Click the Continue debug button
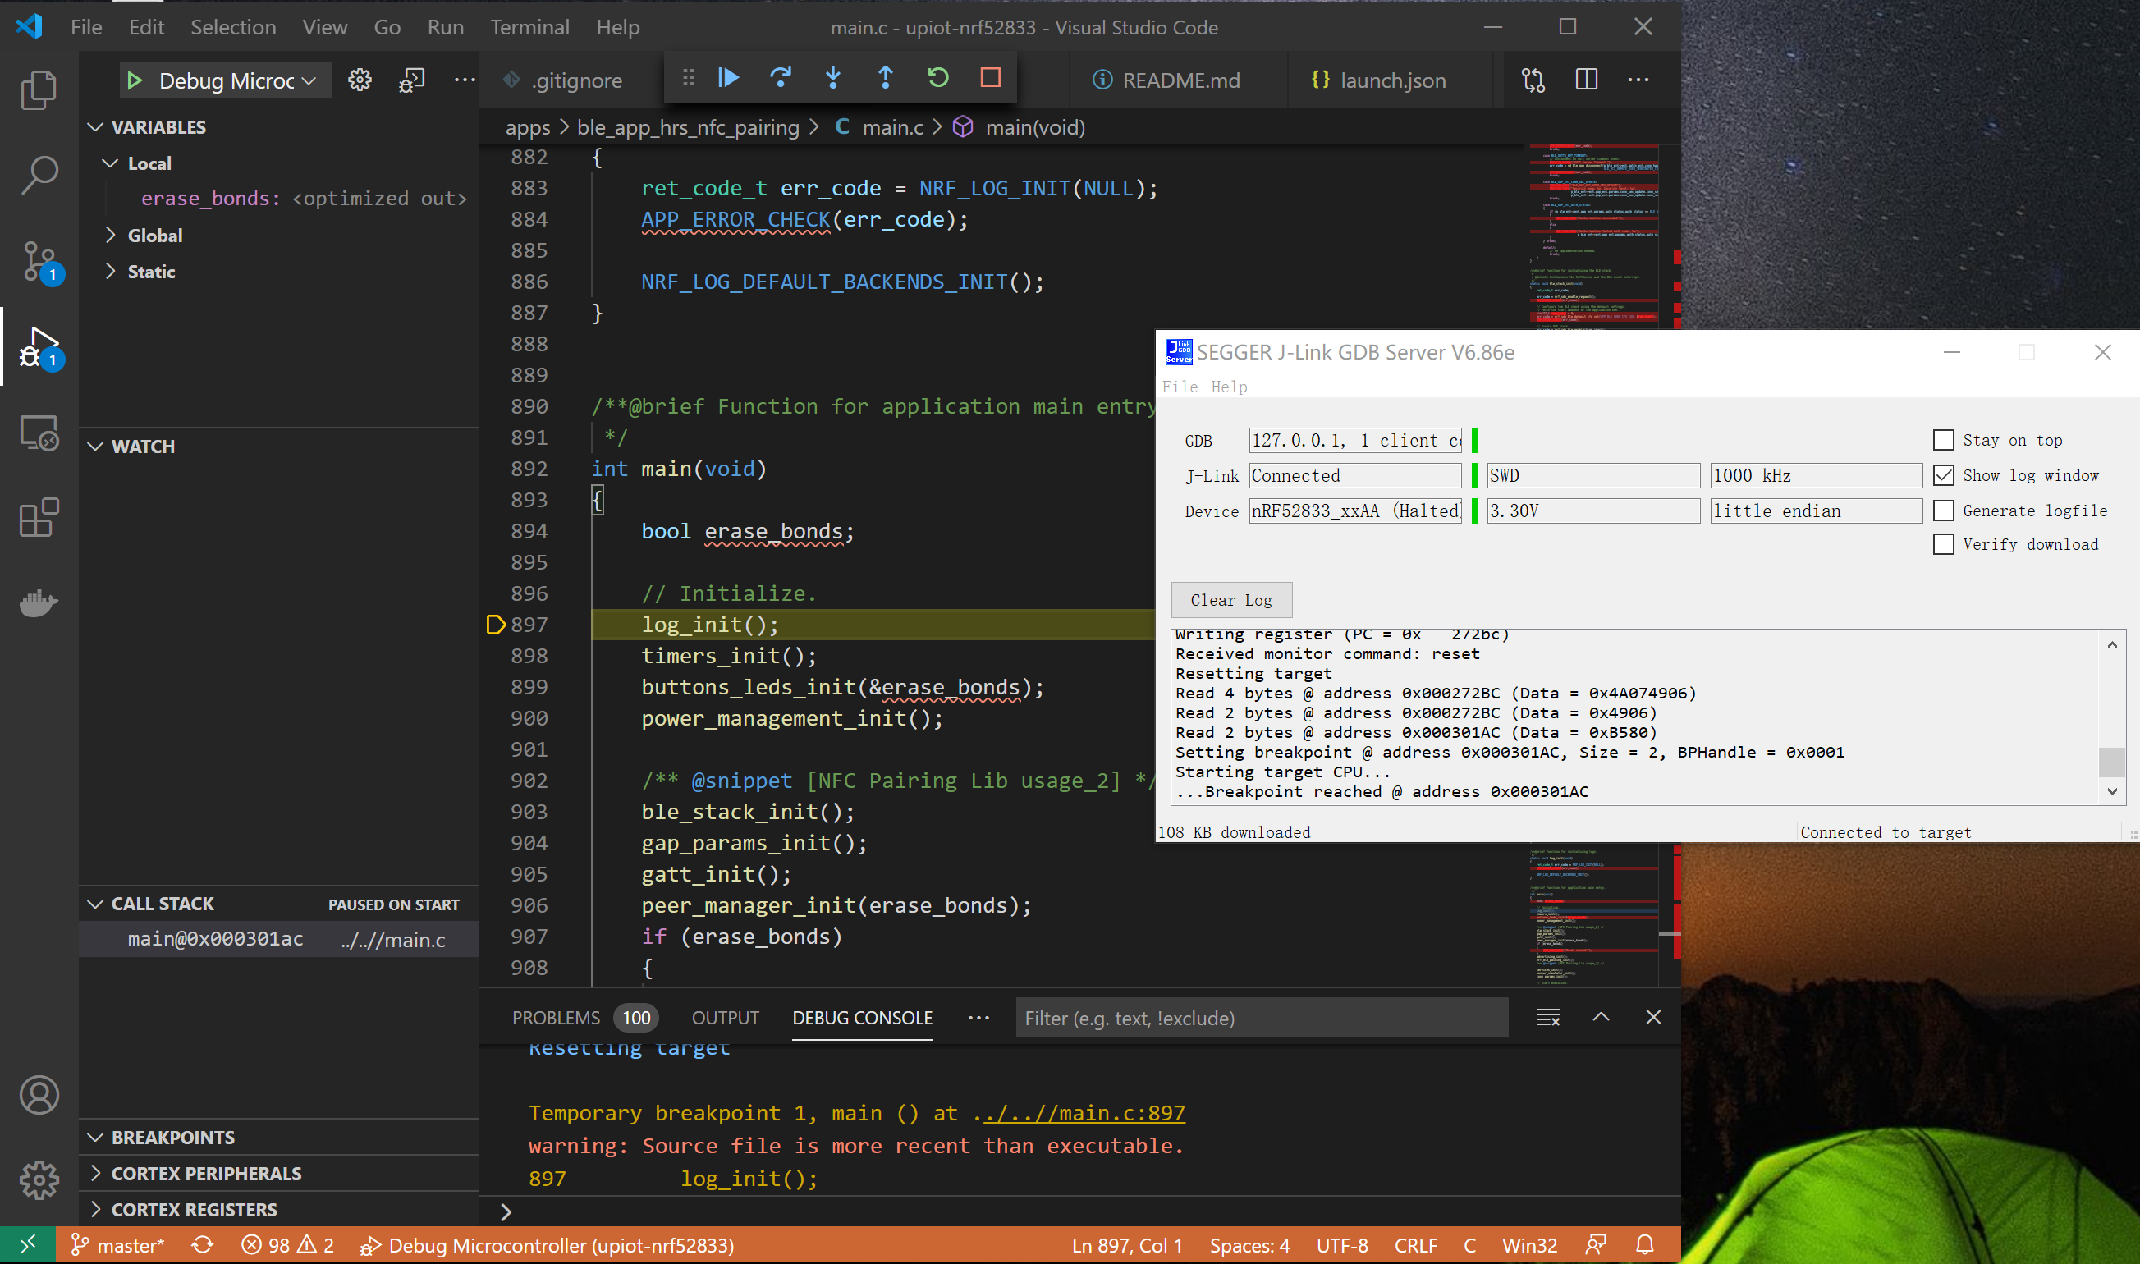The width and height of the screenshot is (2140, 1264). click(x=728, y=78)
